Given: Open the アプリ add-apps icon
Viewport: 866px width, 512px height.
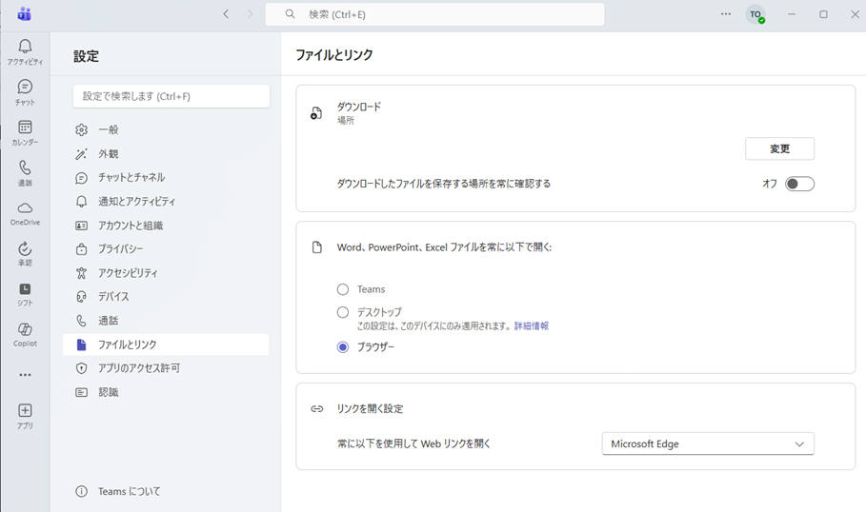Looking at the screenshot, I should coord(25,416).
